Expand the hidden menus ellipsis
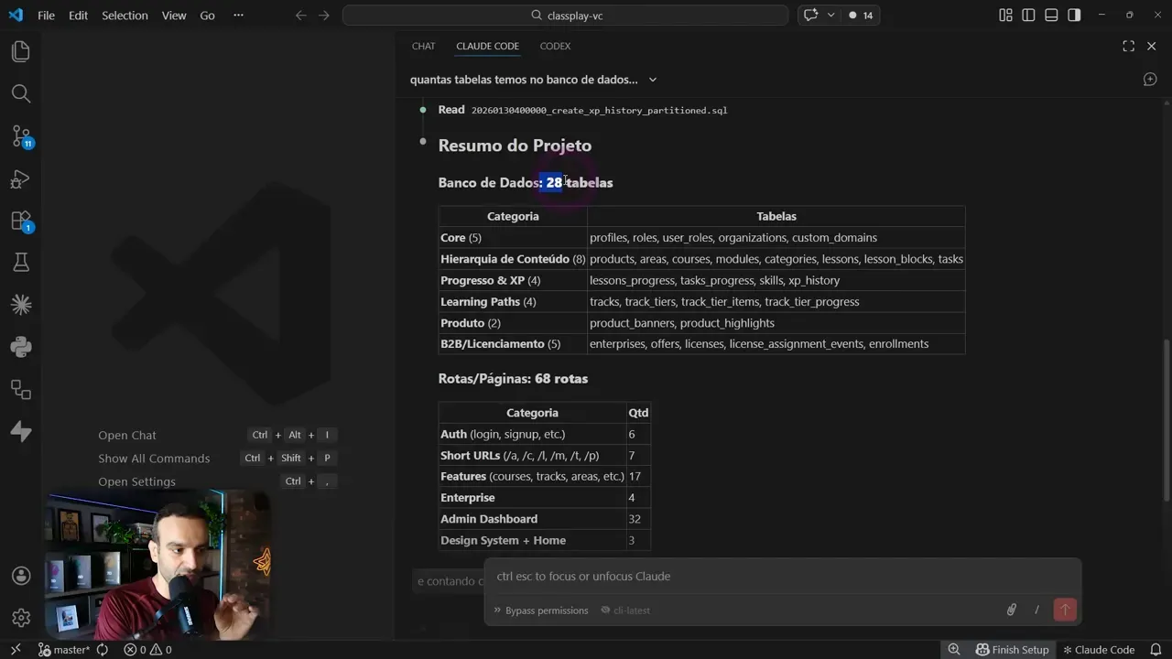Viewport: 1172px width, 659px height. pyautogui.click(x=238, y=16)
